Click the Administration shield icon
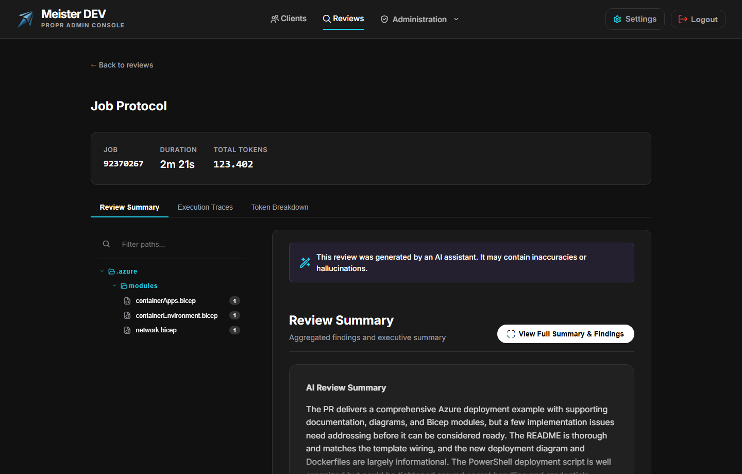Screen dimensions: 742x474 click(384, 19)
